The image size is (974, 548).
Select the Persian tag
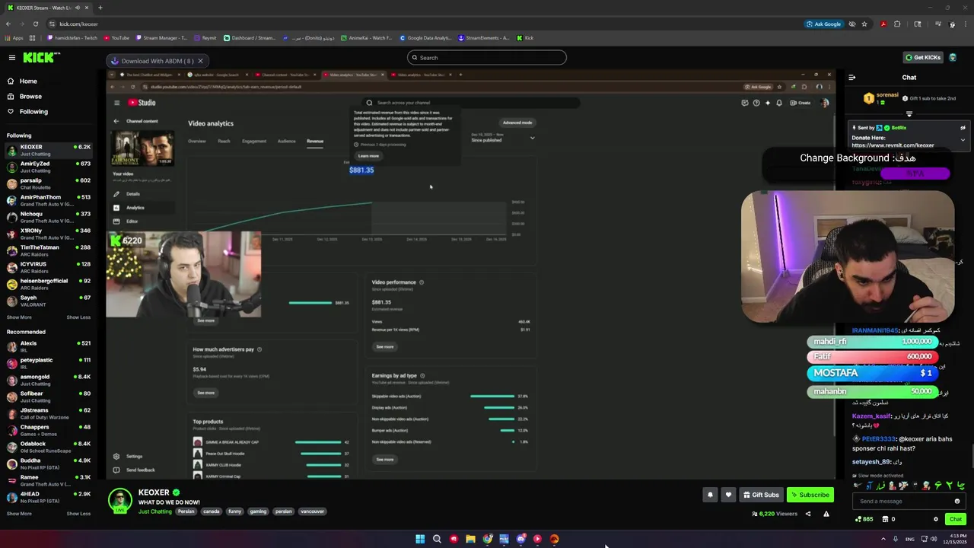point(186,511)
